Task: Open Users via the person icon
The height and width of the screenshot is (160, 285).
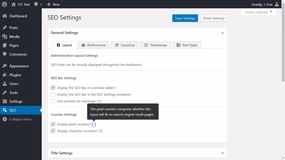Action: click(x=6, y=84)
